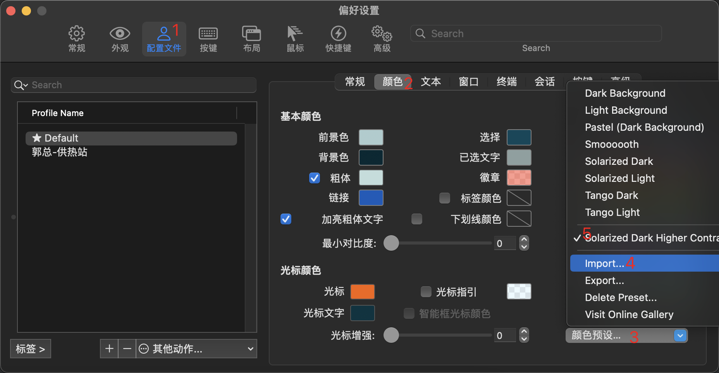Open the 其他动作 actions dropdown
719x373 pixels.
coord(196,349)
